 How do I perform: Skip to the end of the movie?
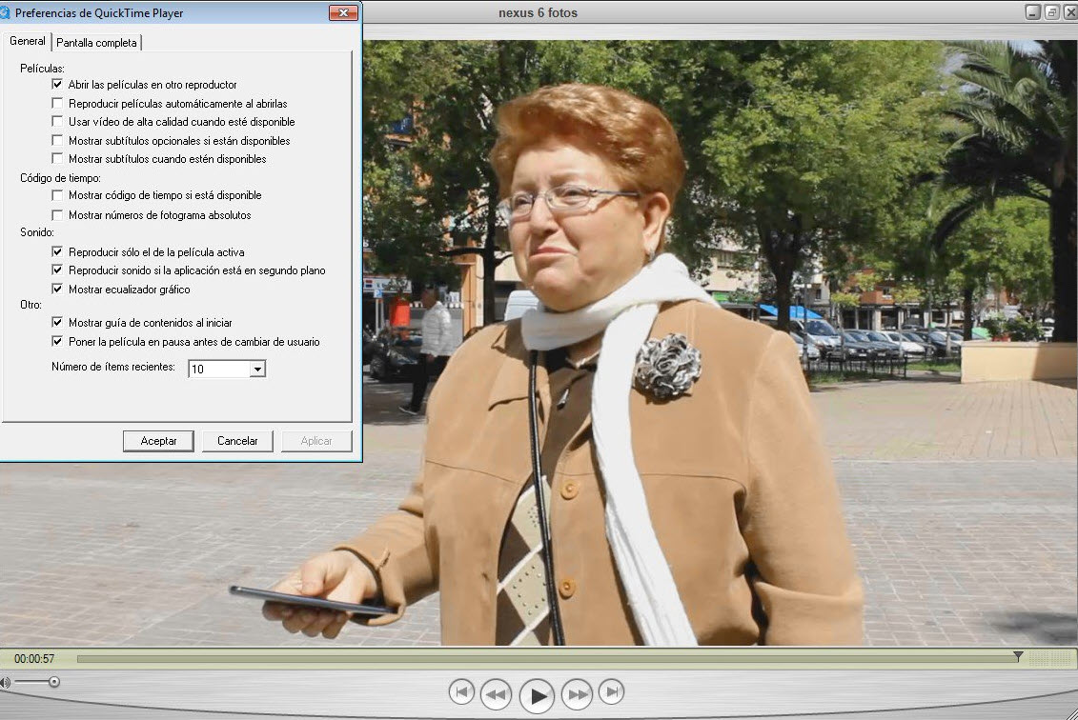coord(612,692)
